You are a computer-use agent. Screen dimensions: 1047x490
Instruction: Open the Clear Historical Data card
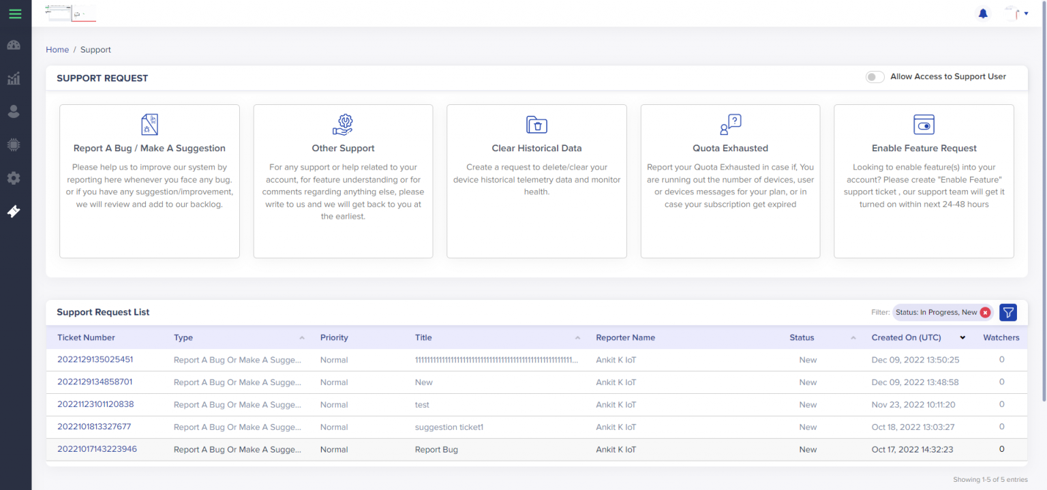pyautogui.click(x=536, y=181)
